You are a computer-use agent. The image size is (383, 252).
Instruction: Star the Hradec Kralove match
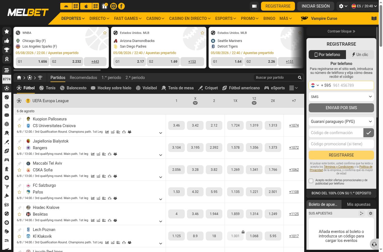19,214
